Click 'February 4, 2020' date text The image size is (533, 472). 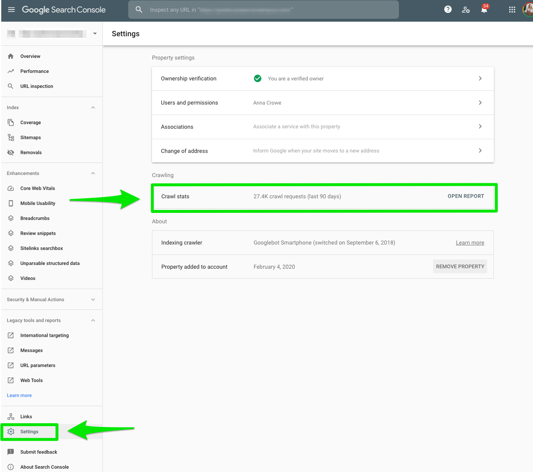pos(274,267)
